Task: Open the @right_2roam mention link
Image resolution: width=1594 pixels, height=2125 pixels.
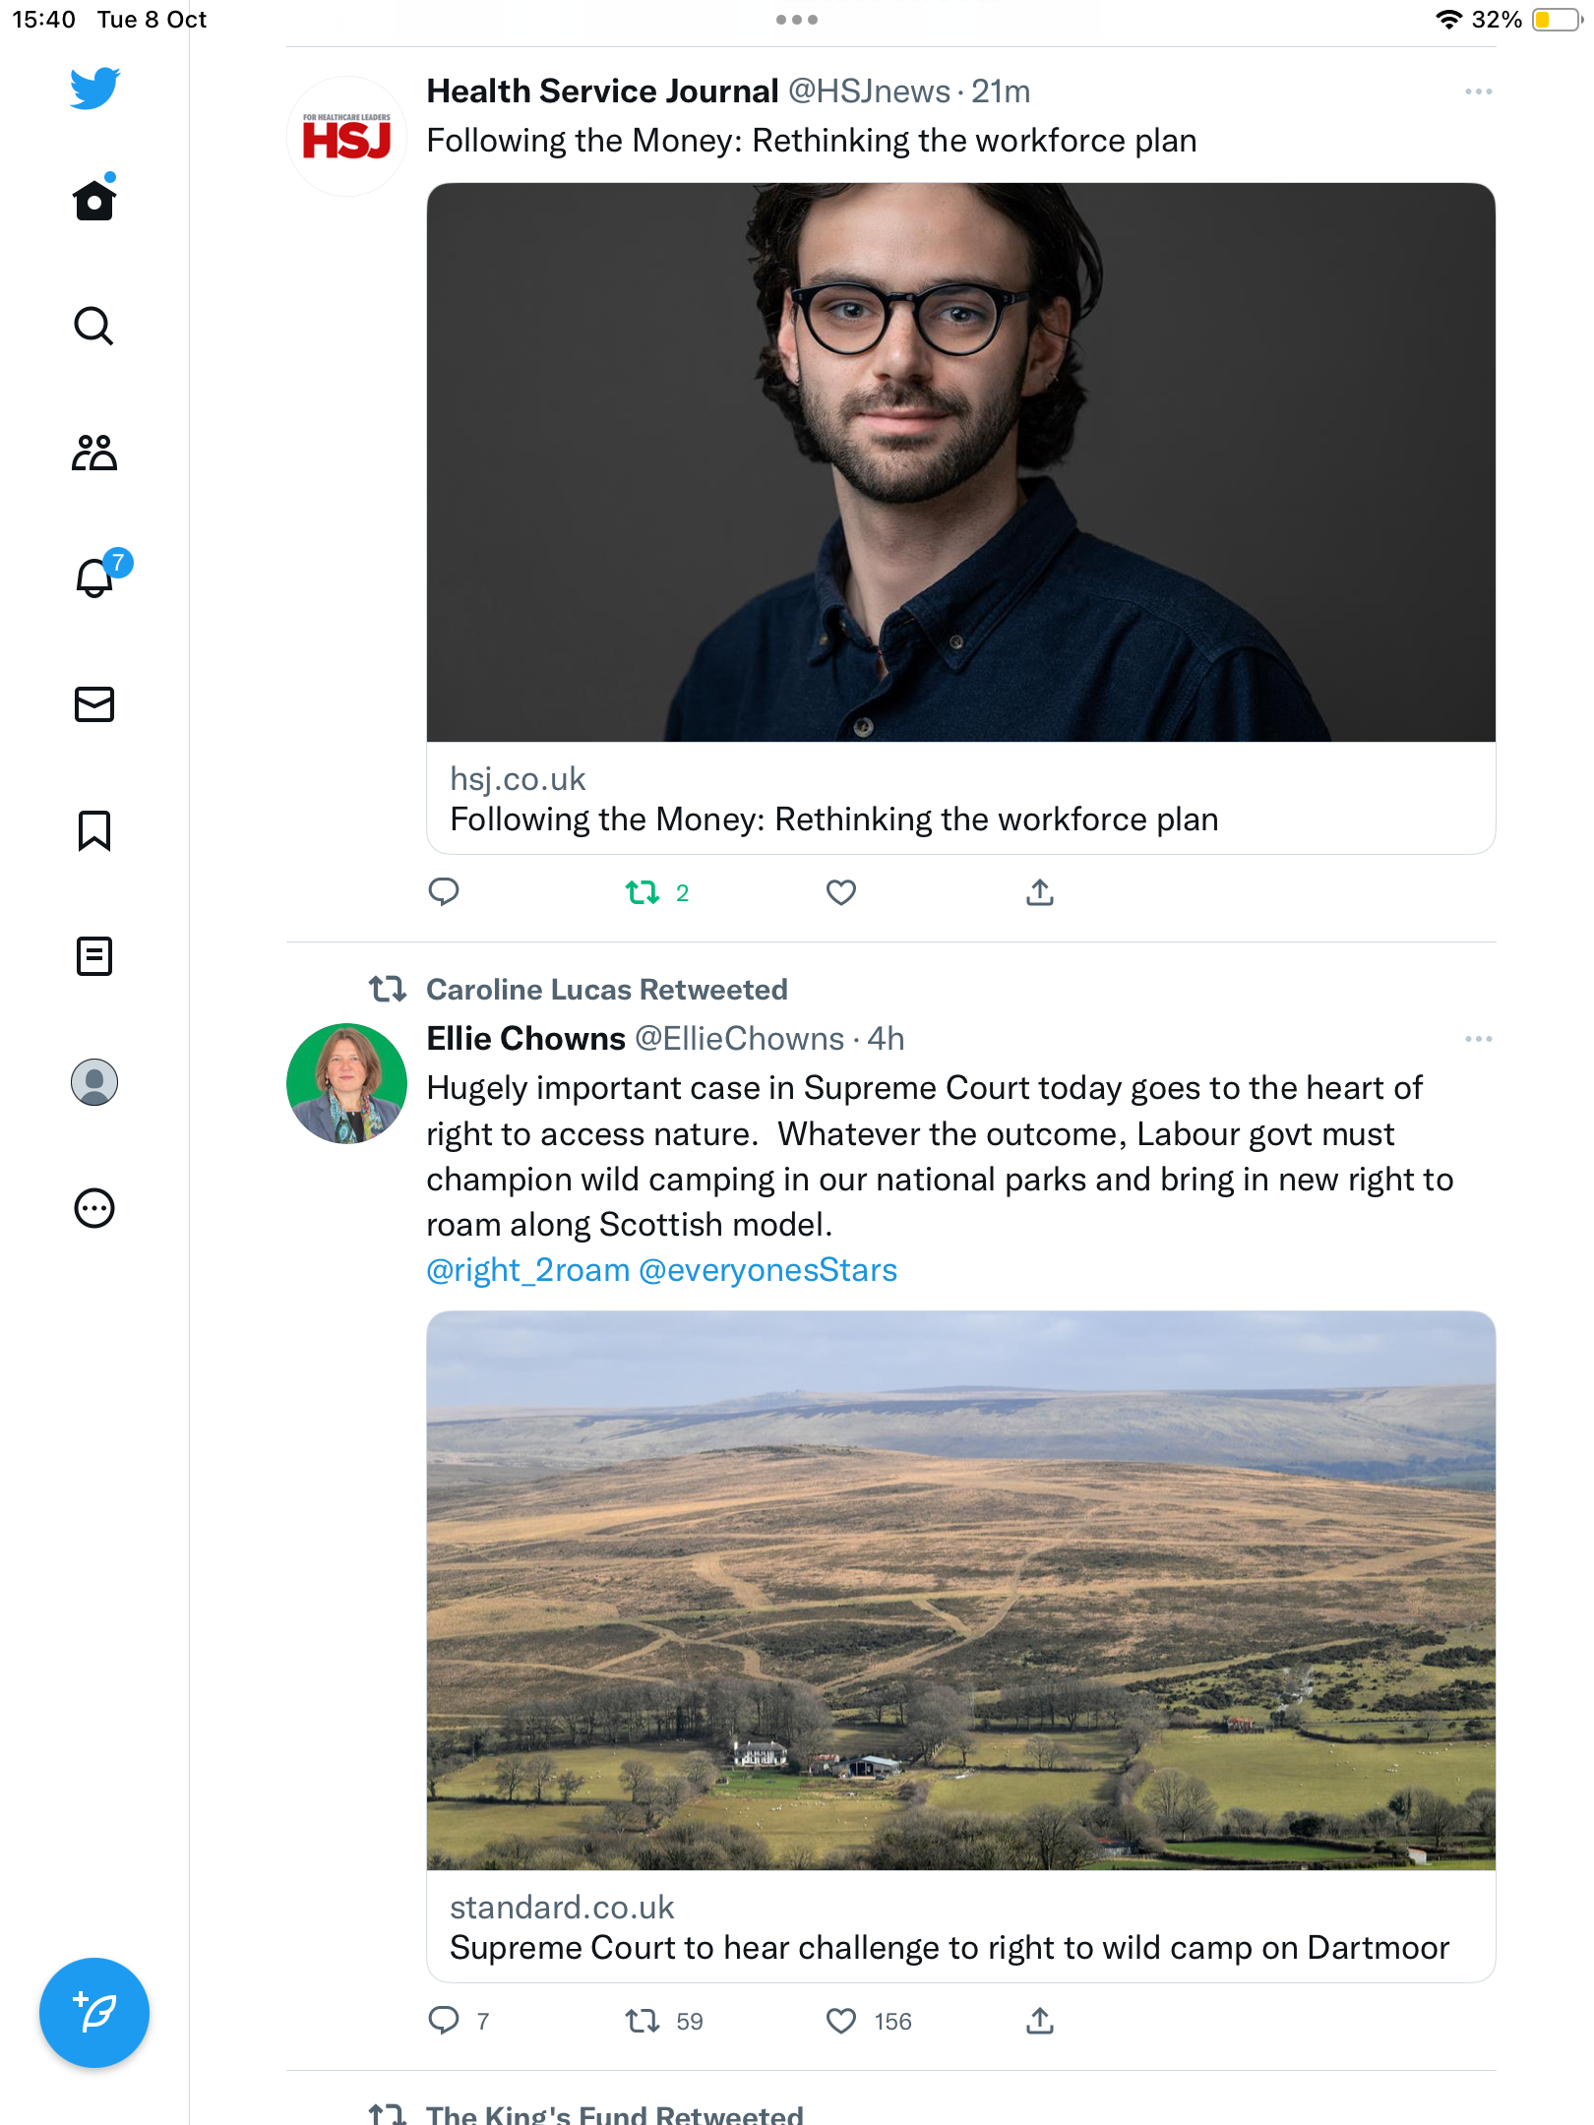Action: [x=527, y=1270]
